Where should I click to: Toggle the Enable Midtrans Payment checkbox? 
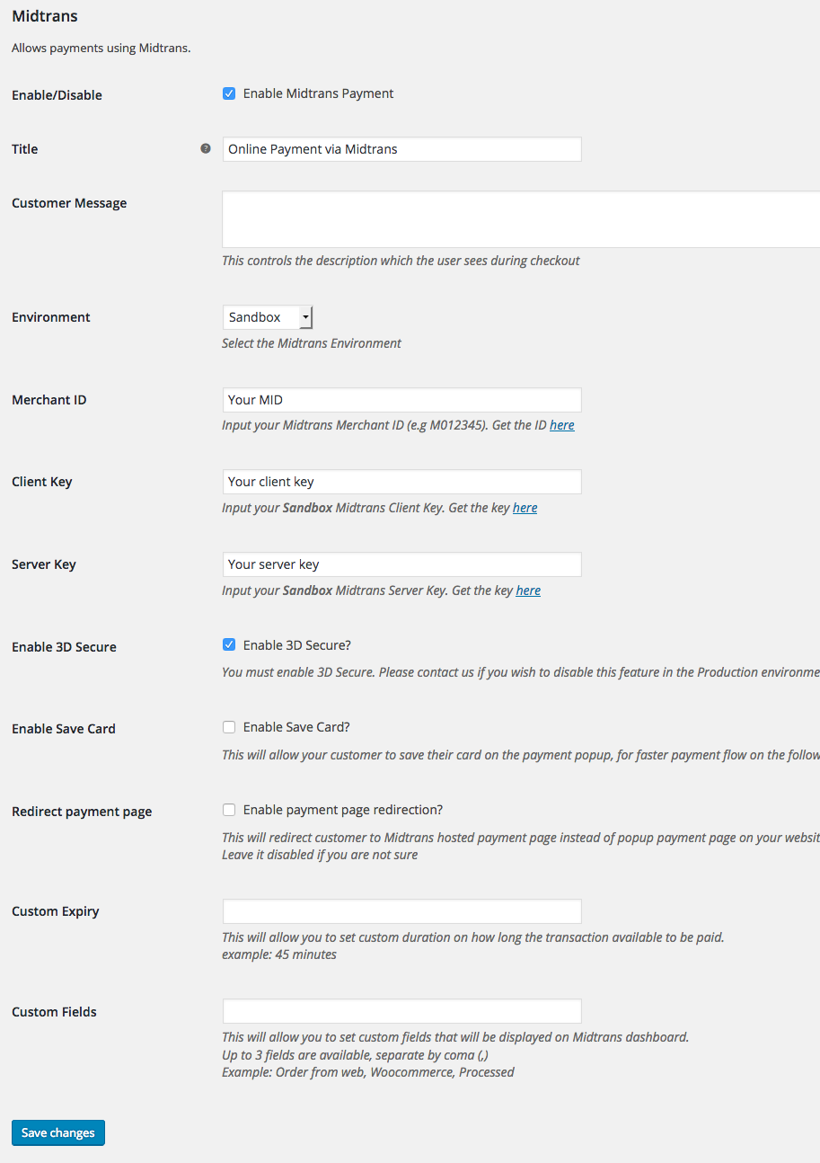(229, 93)
